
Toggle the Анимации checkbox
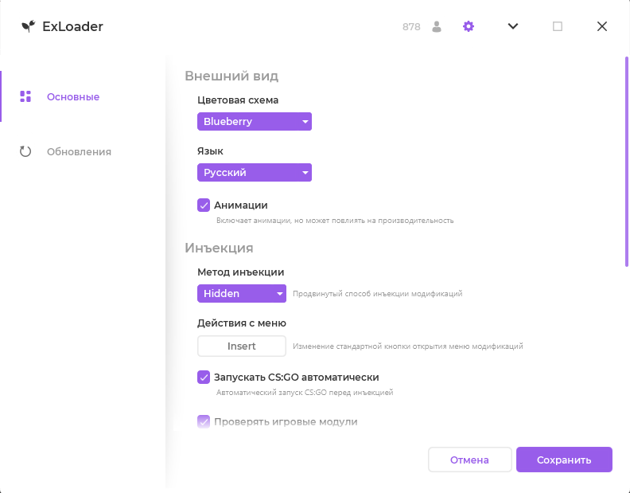(204, 205)
